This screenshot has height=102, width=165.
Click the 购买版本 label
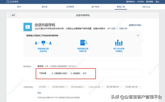click(27, 66)
